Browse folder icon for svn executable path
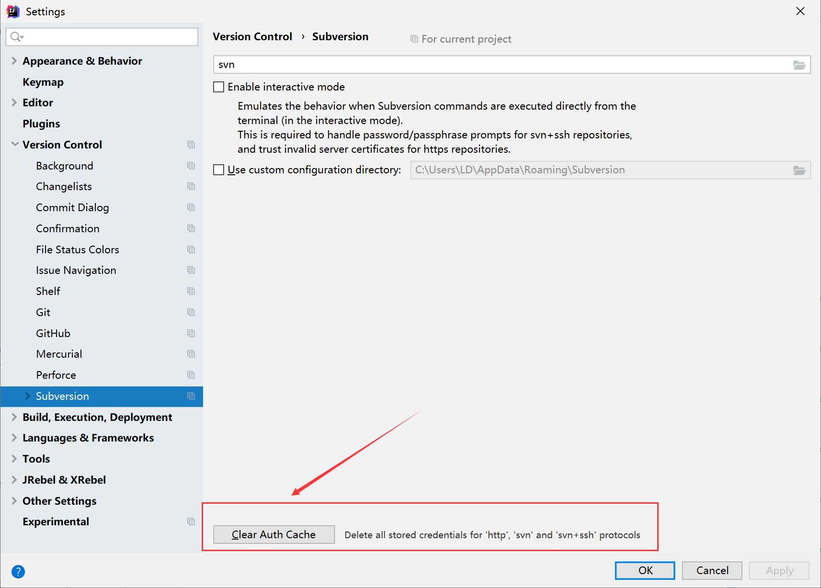Image resolution: width=821 pixels, height=588 pixels. click(799, 65)
